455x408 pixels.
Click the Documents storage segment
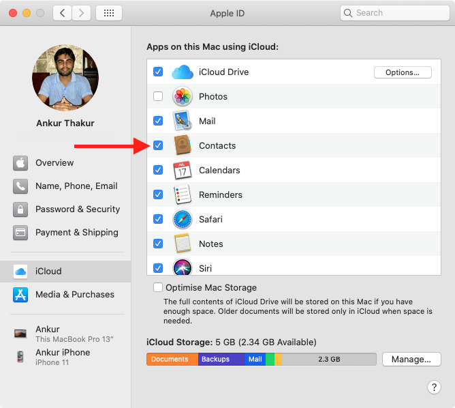[x=172, y=359]
